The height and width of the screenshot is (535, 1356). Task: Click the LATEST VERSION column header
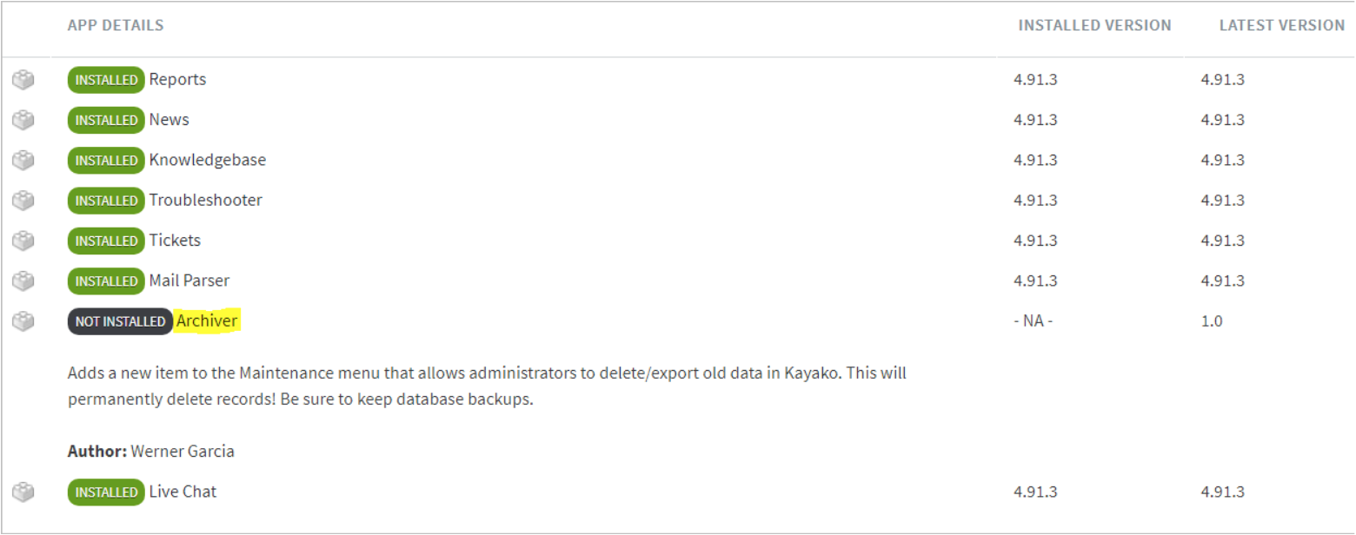(1282, 25)
